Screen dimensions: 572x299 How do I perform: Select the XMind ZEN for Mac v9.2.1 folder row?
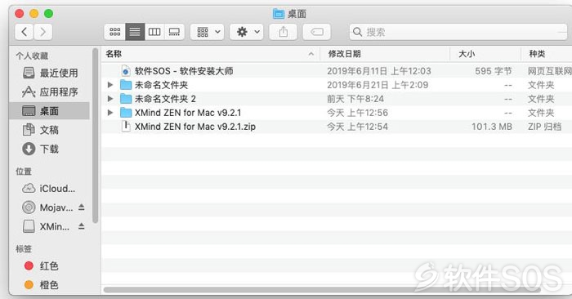(x=337, y=113)
